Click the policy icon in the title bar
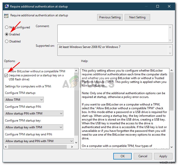This screenshot has height=165, width=178. click(7, 6)
